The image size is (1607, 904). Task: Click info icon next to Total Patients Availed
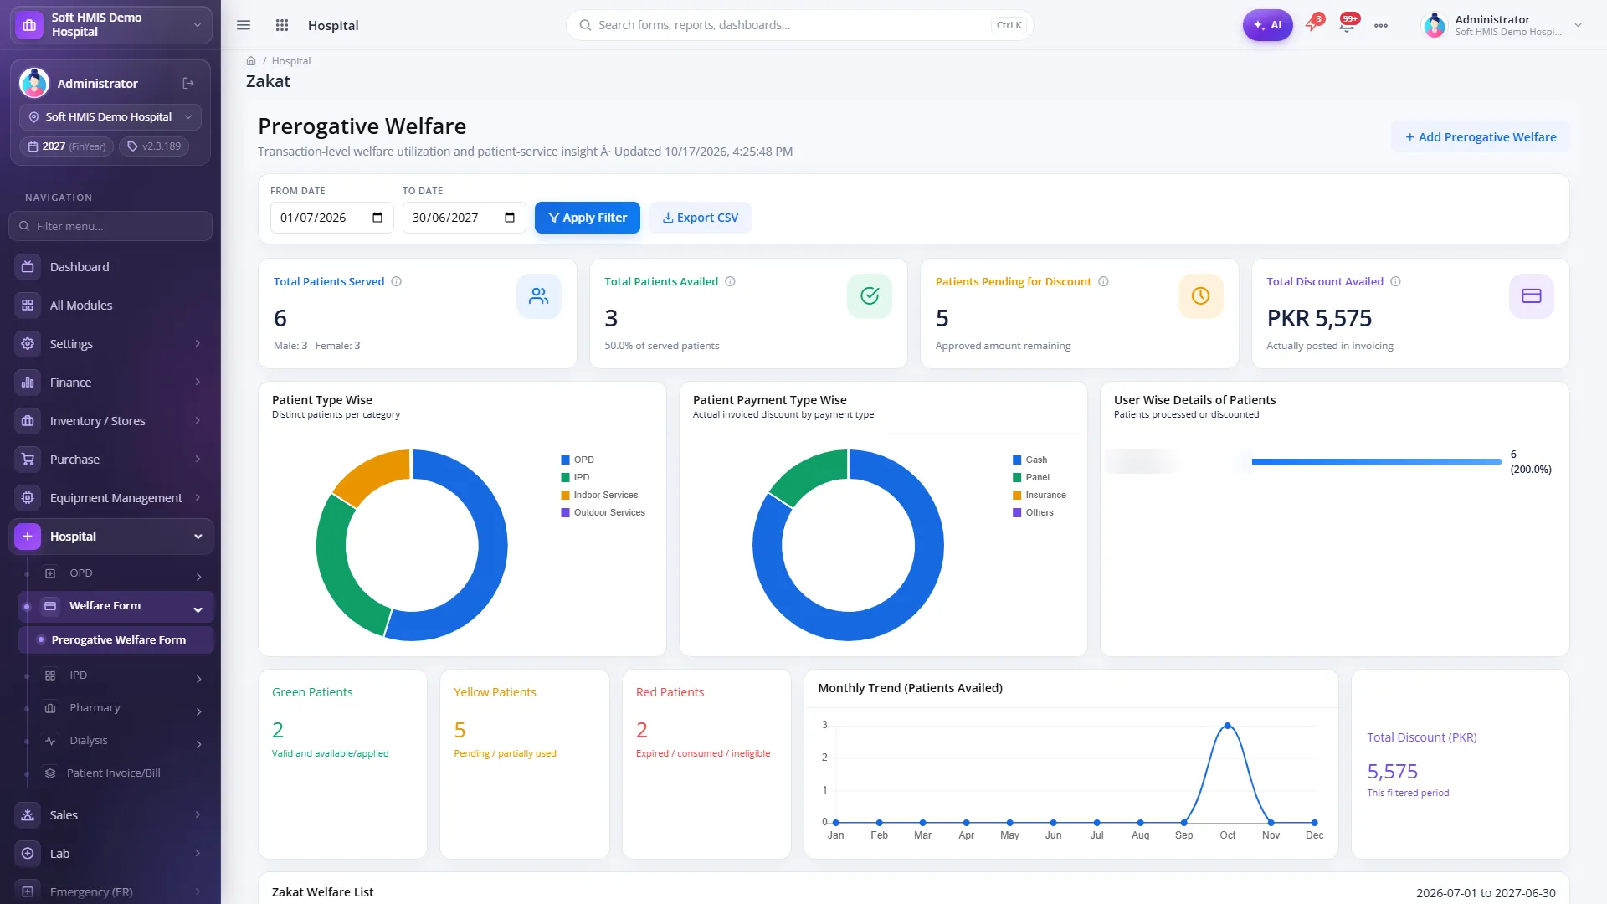tap(730, 282)
